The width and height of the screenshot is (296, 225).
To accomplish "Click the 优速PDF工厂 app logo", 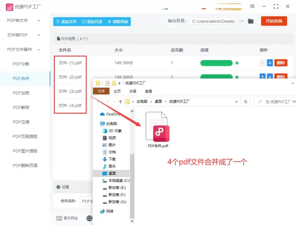I will coord(9,6).
